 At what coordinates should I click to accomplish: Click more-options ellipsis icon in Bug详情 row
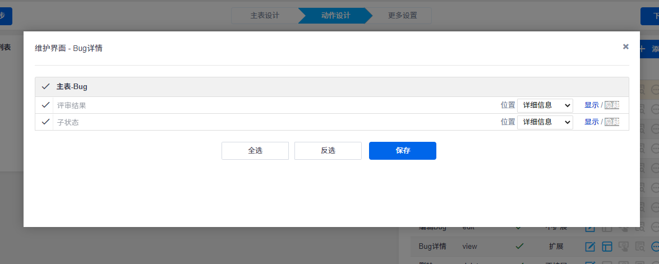655,247
